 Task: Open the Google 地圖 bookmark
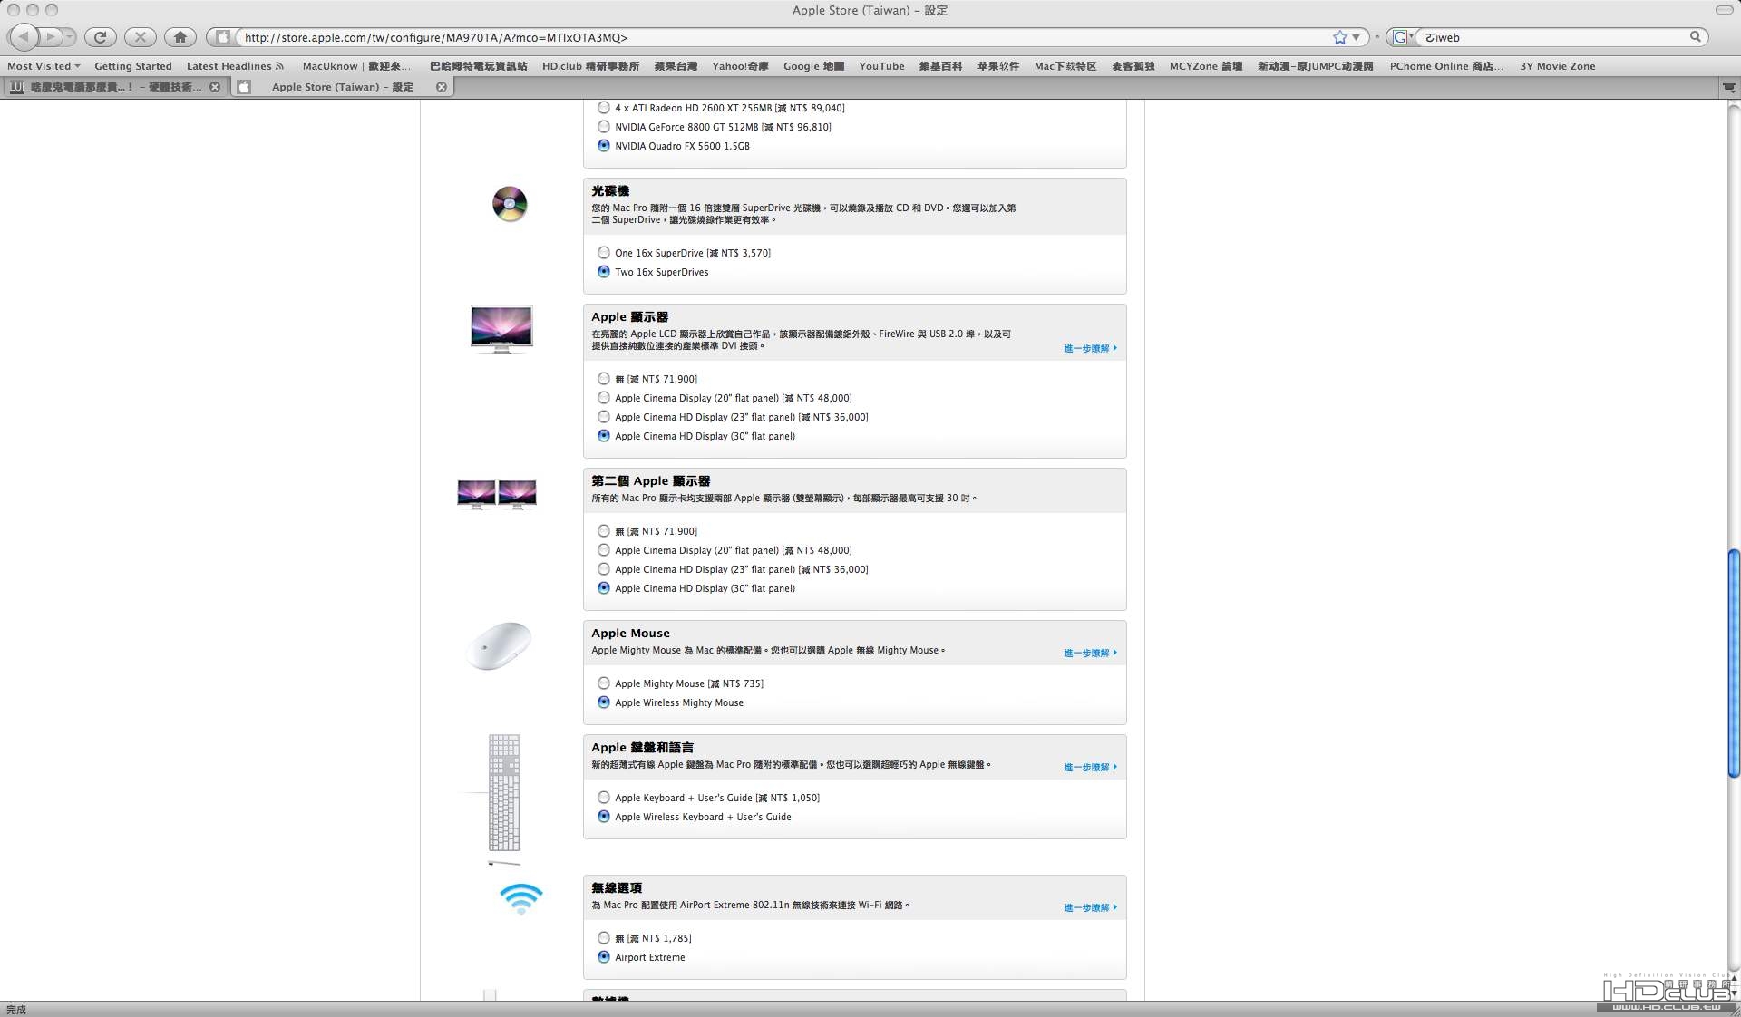(813, 66)
